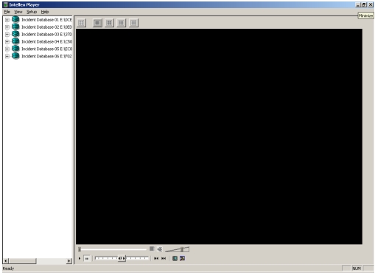
Task: Select Incident Database 01 row text
Action: pyautogui.click(x=46, y=20)
